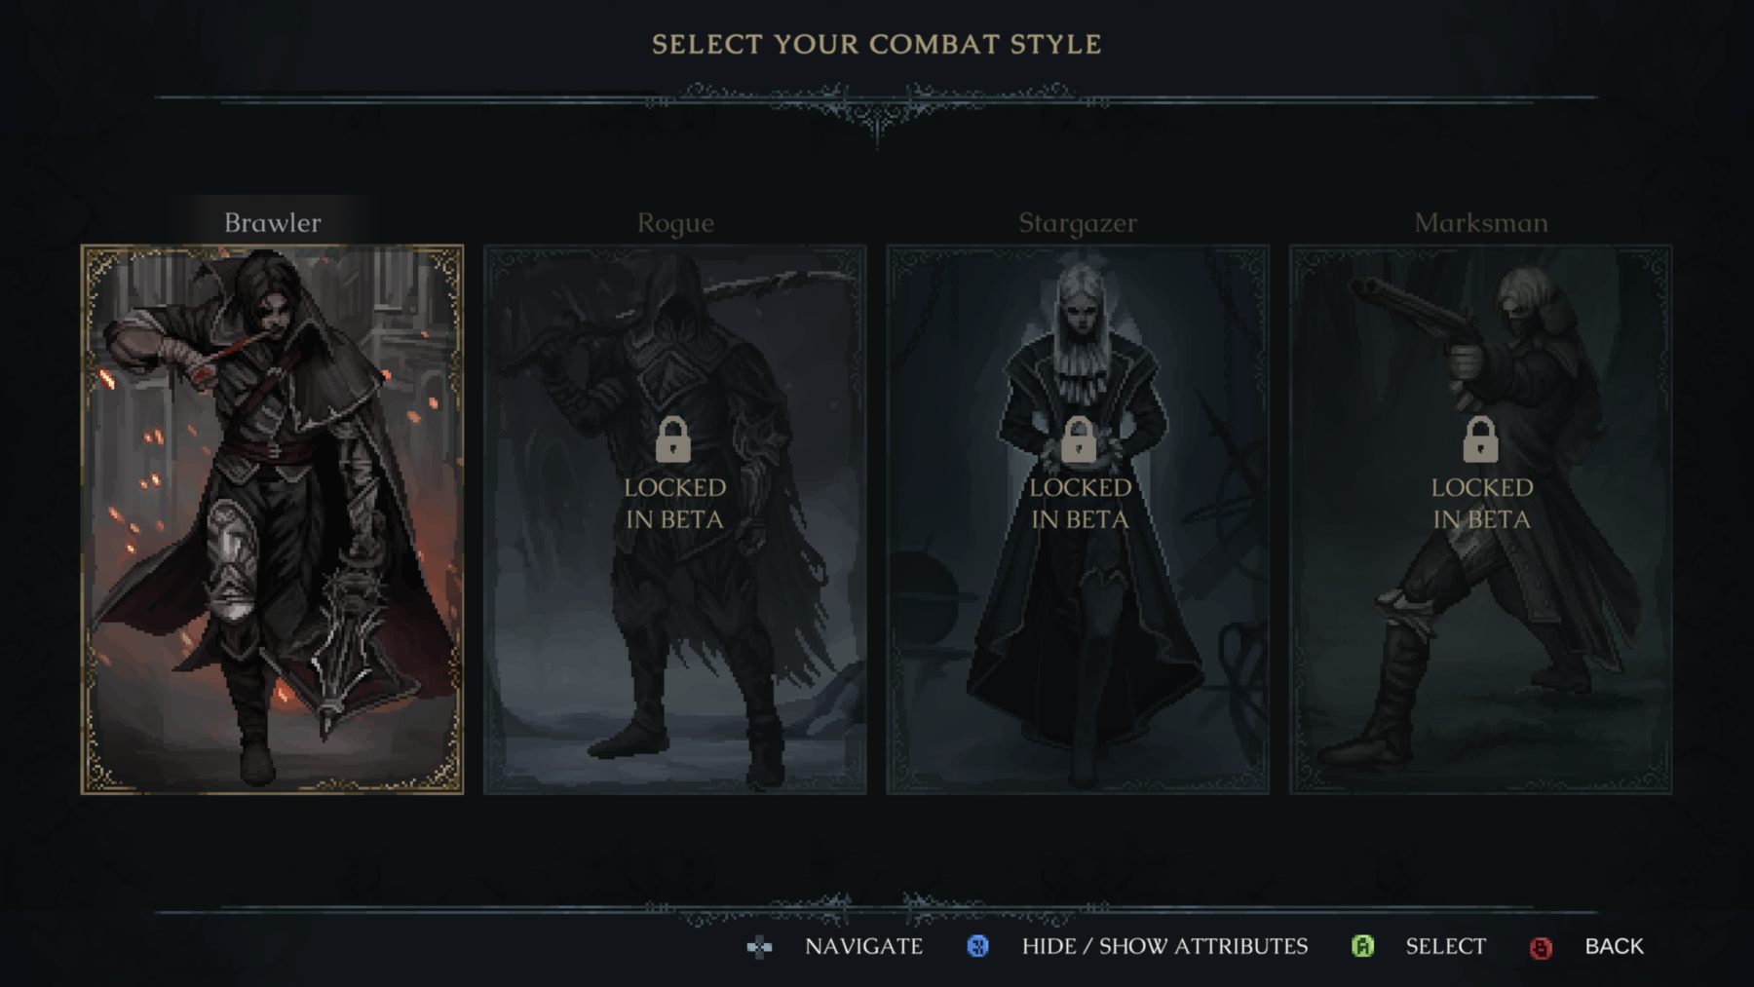Choose the Stargazer card portrait
This screenshot has height=987, width=1754.
point(1078,519)
